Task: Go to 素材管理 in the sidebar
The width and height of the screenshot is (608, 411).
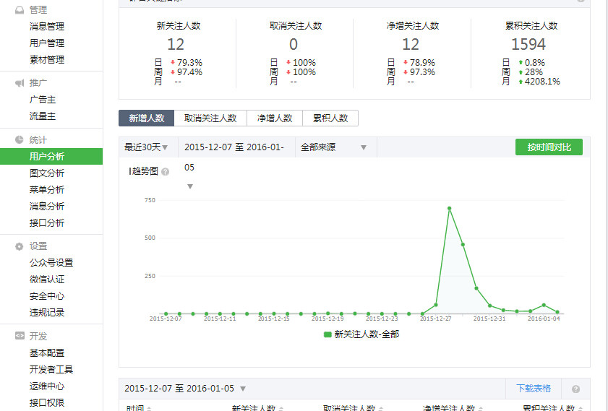Action: tap(47, 60)
